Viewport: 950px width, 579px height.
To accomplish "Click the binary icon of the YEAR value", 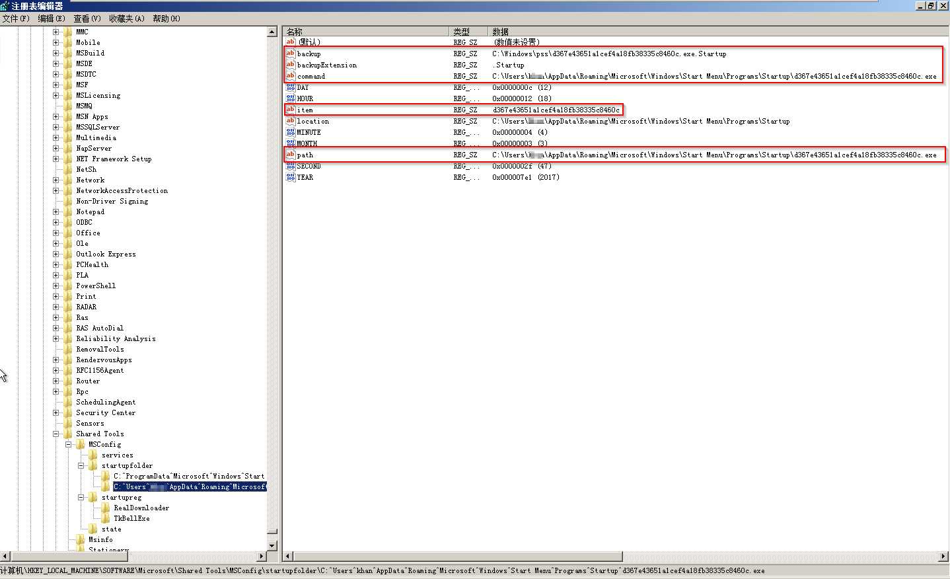I will 290,177.
